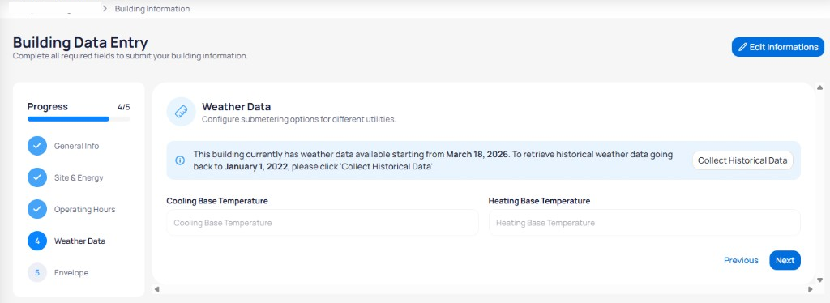Click the scroll down arrow
Image resolution: width=830 pixels, height=303 pixels.
tap(820, 280)
